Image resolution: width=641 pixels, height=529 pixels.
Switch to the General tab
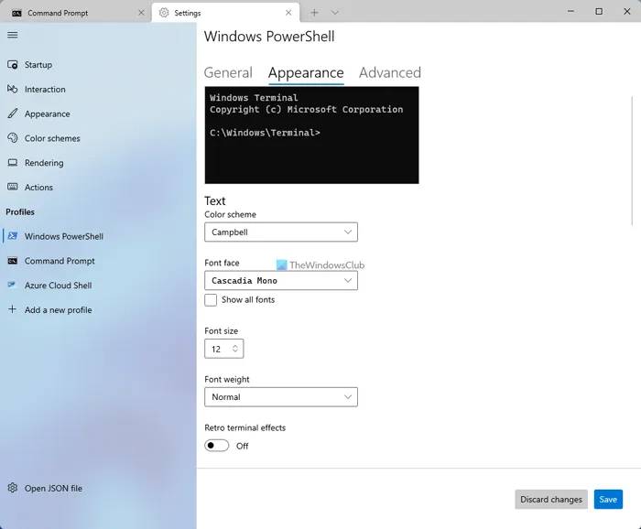coord(228,72)
